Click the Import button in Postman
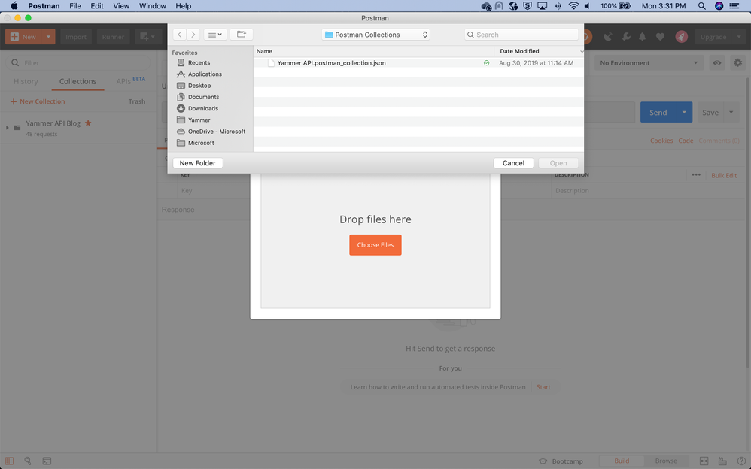 76,37
